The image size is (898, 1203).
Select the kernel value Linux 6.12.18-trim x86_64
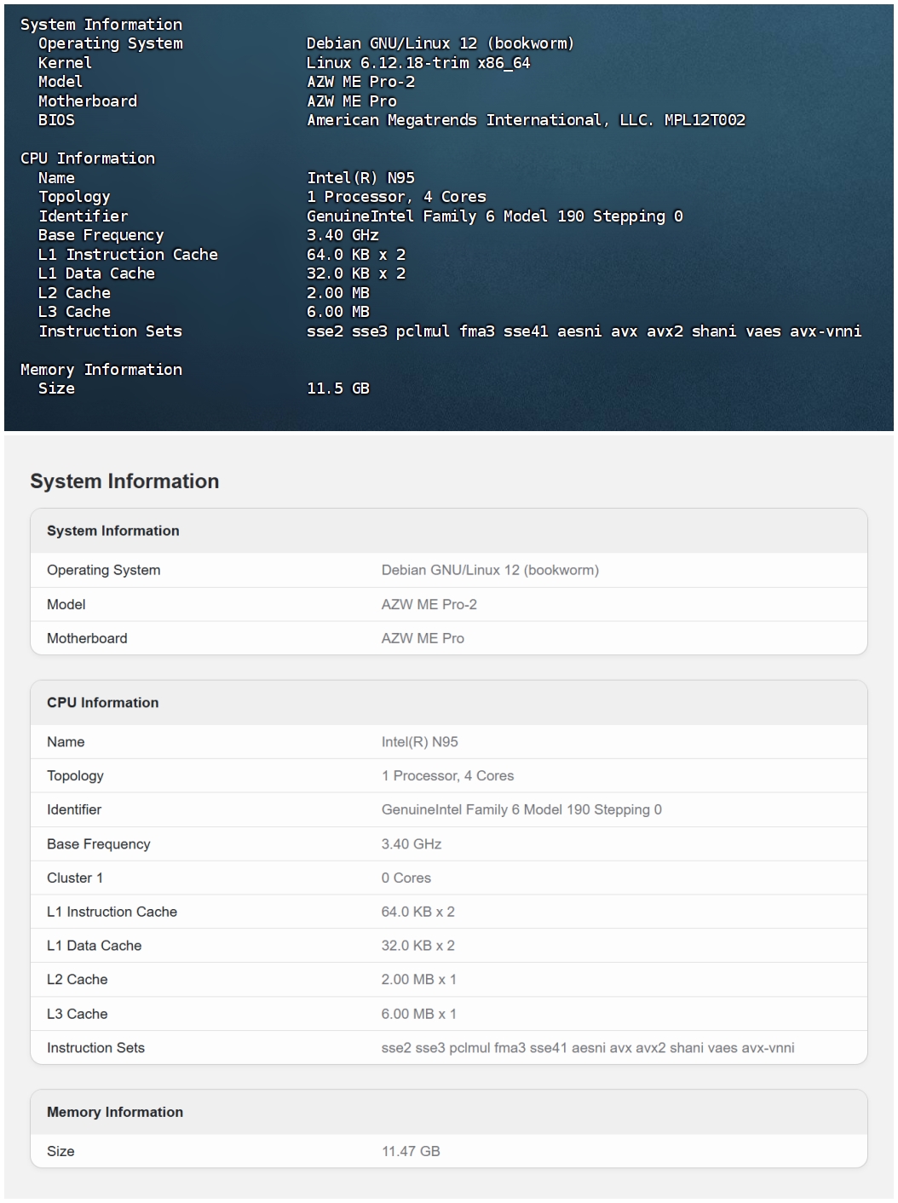(x=418, y=63)
